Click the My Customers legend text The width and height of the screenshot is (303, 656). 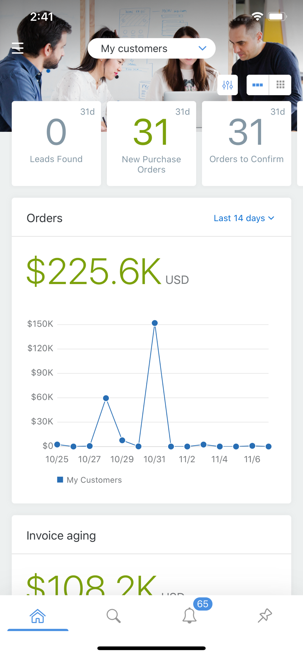[94, 480]
